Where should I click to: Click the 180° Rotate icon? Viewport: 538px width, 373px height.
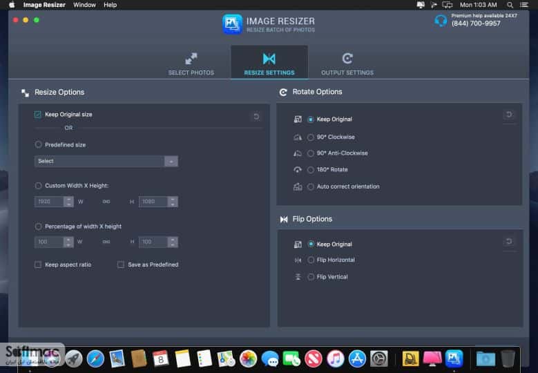[298, 169]
